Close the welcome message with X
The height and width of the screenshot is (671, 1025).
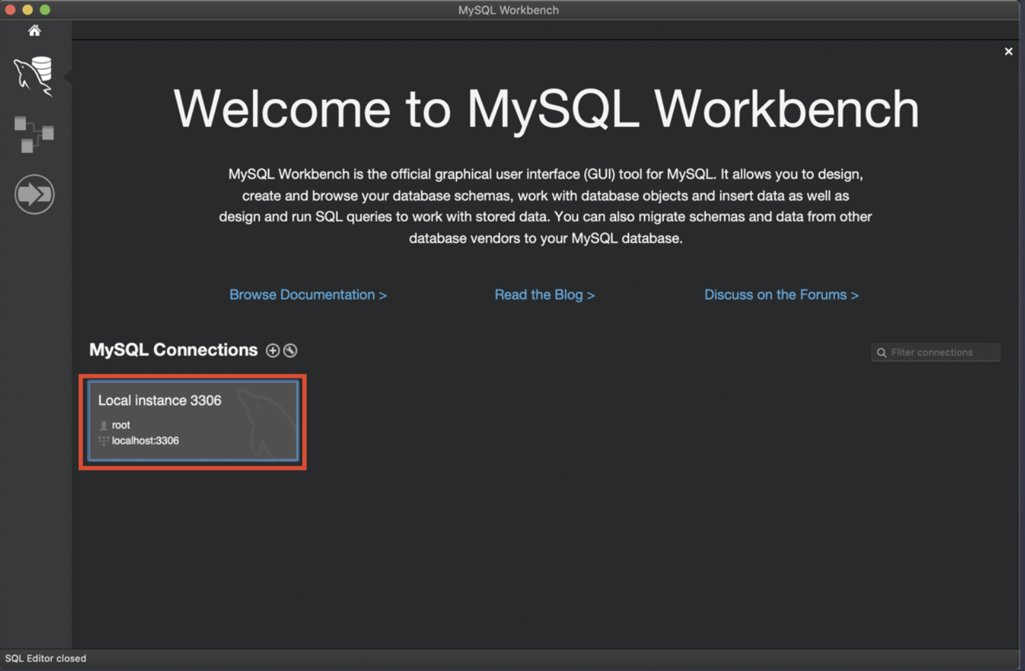(x=1009, y=52)
